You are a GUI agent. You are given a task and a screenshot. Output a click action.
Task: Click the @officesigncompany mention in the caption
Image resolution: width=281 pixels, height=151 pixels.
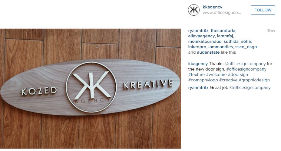pos(245,64)
